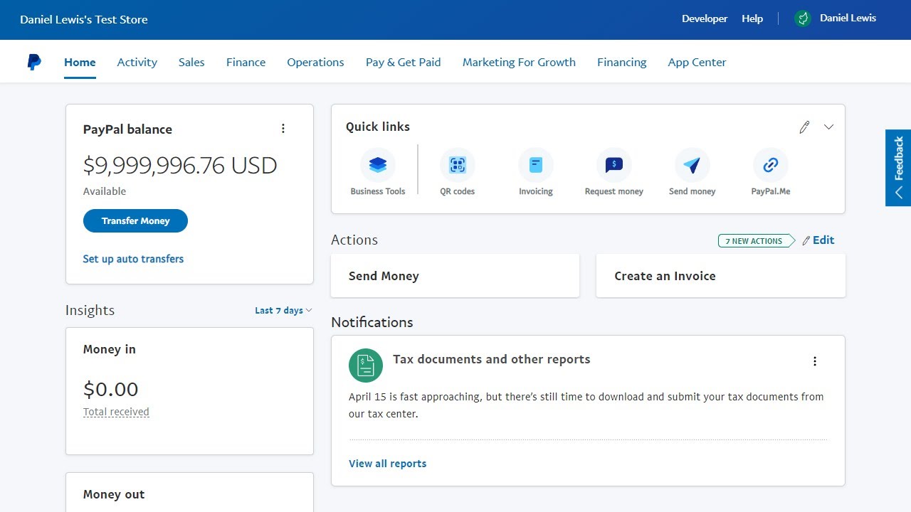Open the tax documents notification three-dot menu
The width and height of the screenshot is (911, 512).
pos(815,361)
